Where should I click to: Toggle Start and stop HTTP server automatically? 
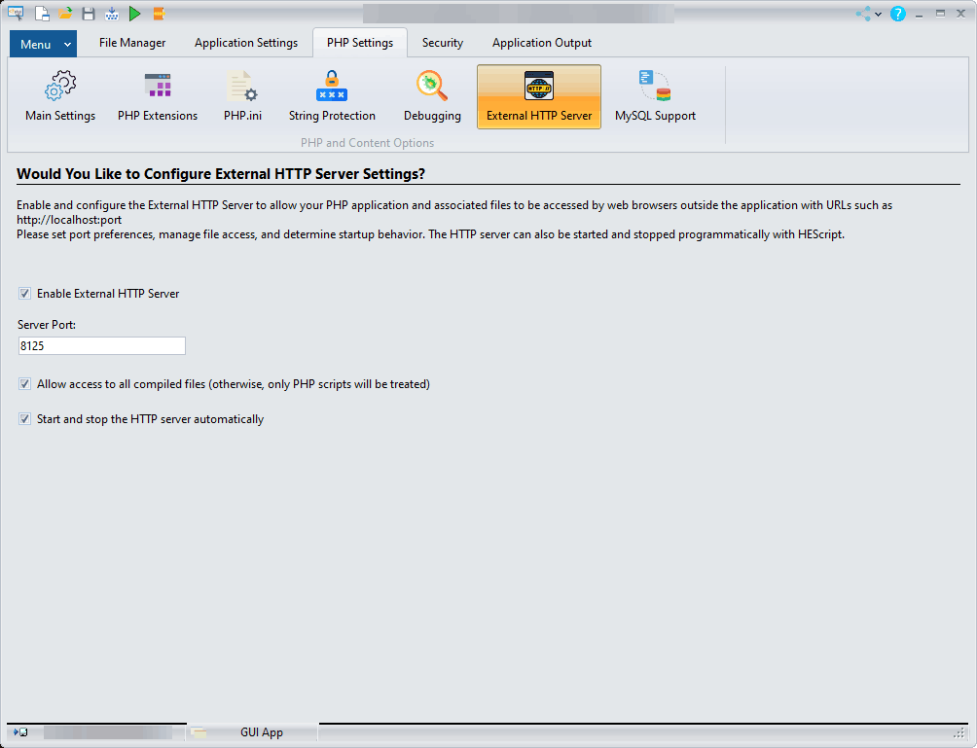coord(24,419)
